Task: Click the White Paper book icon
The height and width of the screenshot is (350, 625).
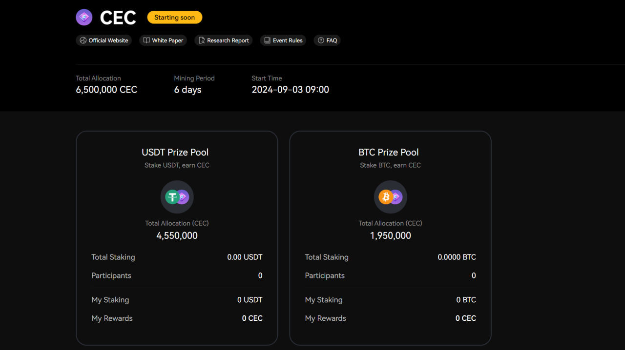Action: tap(146, 40)
